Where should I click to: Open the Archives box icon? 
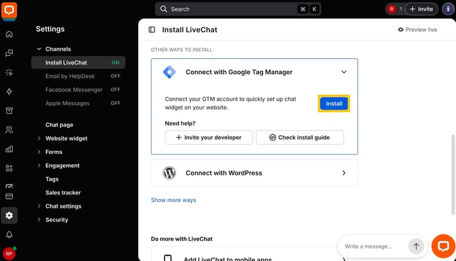(x=9, y=111)
